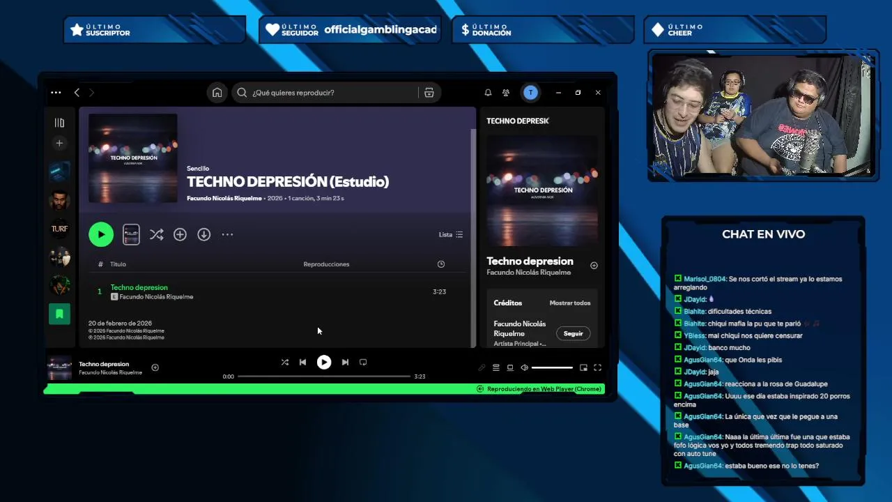
Task: Open the mini player
Action: [x=583, y=367]
